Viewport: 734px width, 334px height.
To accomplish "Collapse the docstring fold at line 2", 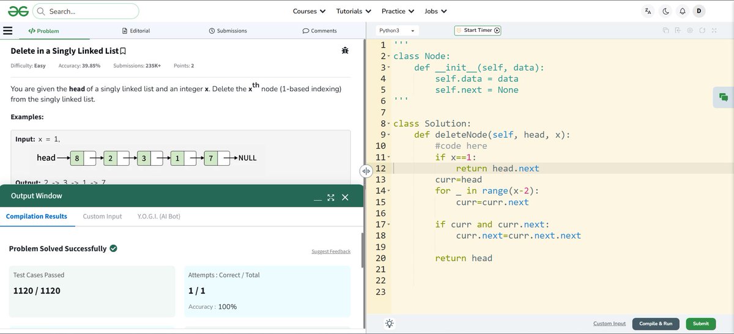I will pos(389,57).
